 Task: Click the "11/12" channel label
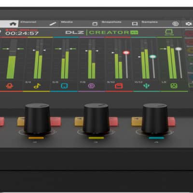pos(138,82)
